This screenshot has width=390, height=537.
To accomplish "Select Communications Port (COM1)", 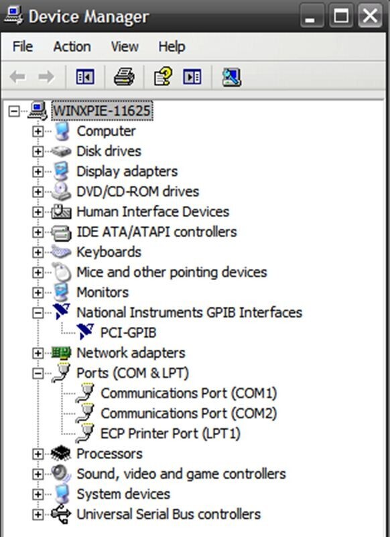I will tap(188, 393).
